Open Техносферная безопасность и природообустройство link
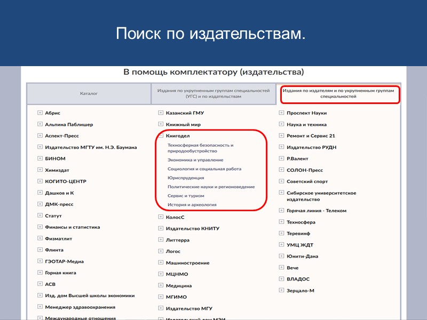This screenshot has width=427, height=320. tap(201, 148)
